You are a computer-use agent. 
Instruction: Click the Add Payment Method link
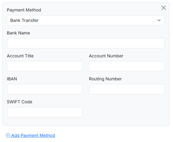(x=30, y=135)
